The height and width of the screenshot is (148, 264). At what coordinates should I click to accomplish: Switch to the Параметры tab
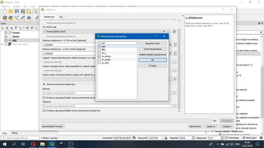coord(49,17)
